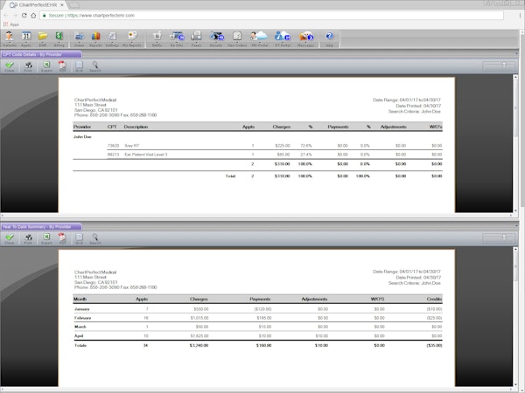Open the Chrome three-dot menu
This screenshot has width=525, height=393.
[518, 16]
